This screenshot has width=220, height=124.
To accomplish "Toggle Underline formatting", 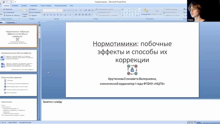I will [51, 15].
